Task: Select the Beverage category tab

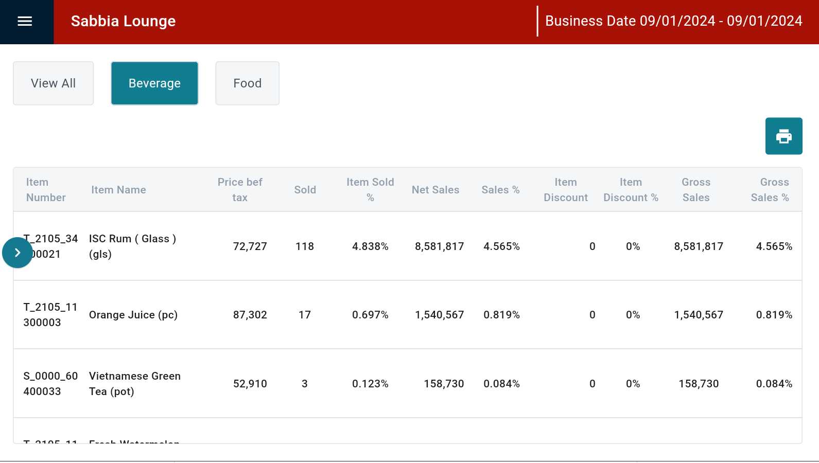Action: point(154,83)
